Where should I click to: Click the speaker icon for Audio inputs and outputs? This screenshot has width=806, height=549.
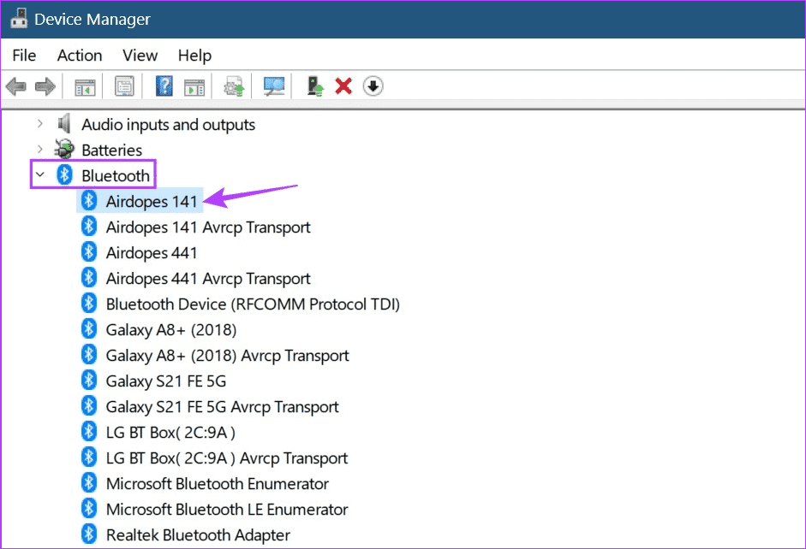(x=64, y=124)
